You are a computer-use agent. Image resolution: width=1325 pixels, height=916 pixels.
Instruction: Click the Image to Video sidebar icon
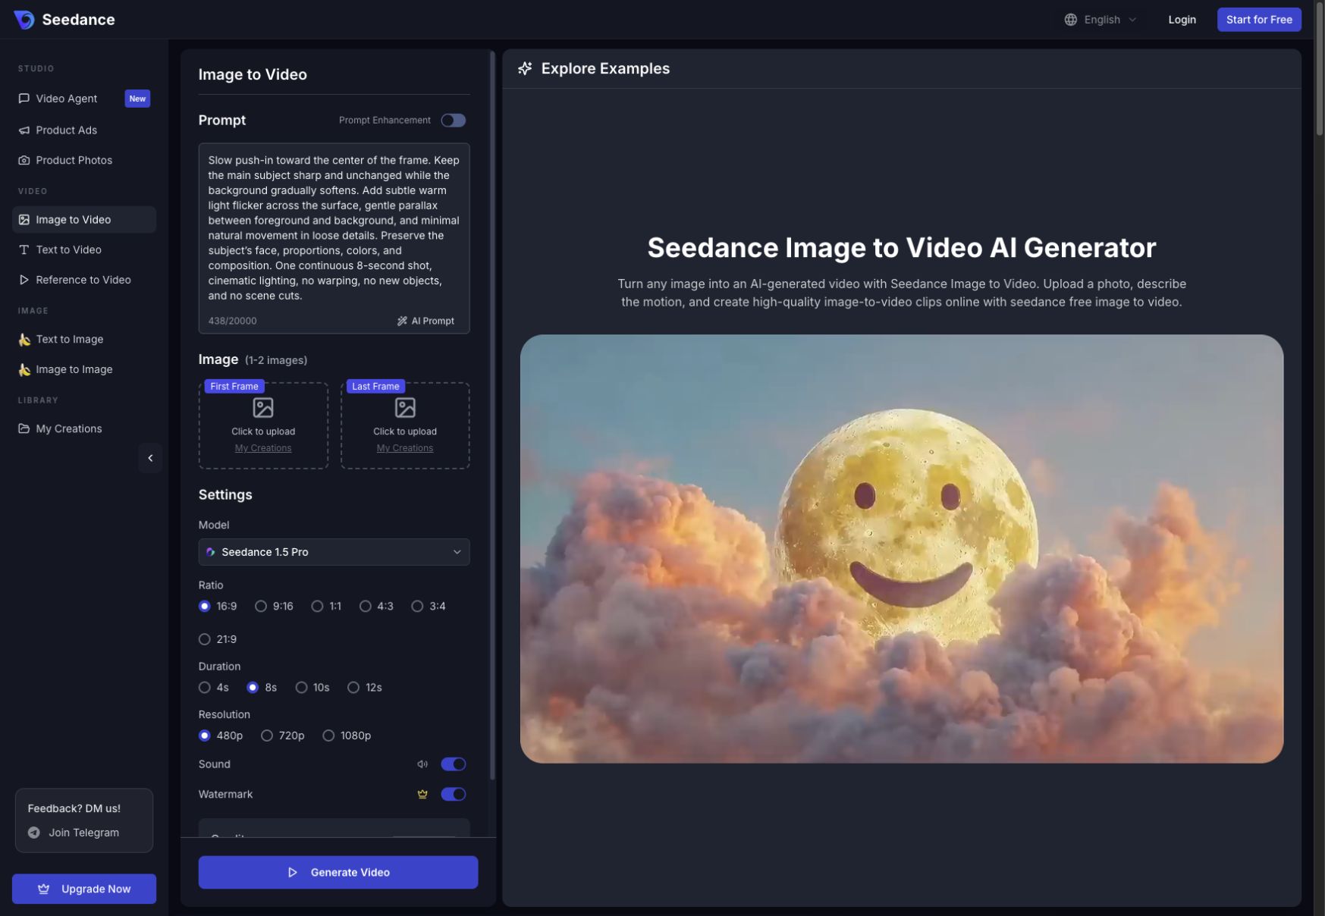pos(24,220)
